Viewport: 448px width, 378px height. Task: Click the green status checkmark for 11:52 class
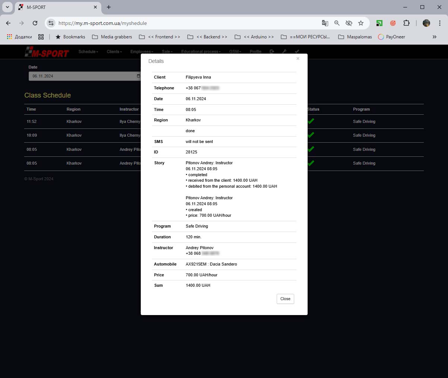pyautogui.click(x=311, y=121)
